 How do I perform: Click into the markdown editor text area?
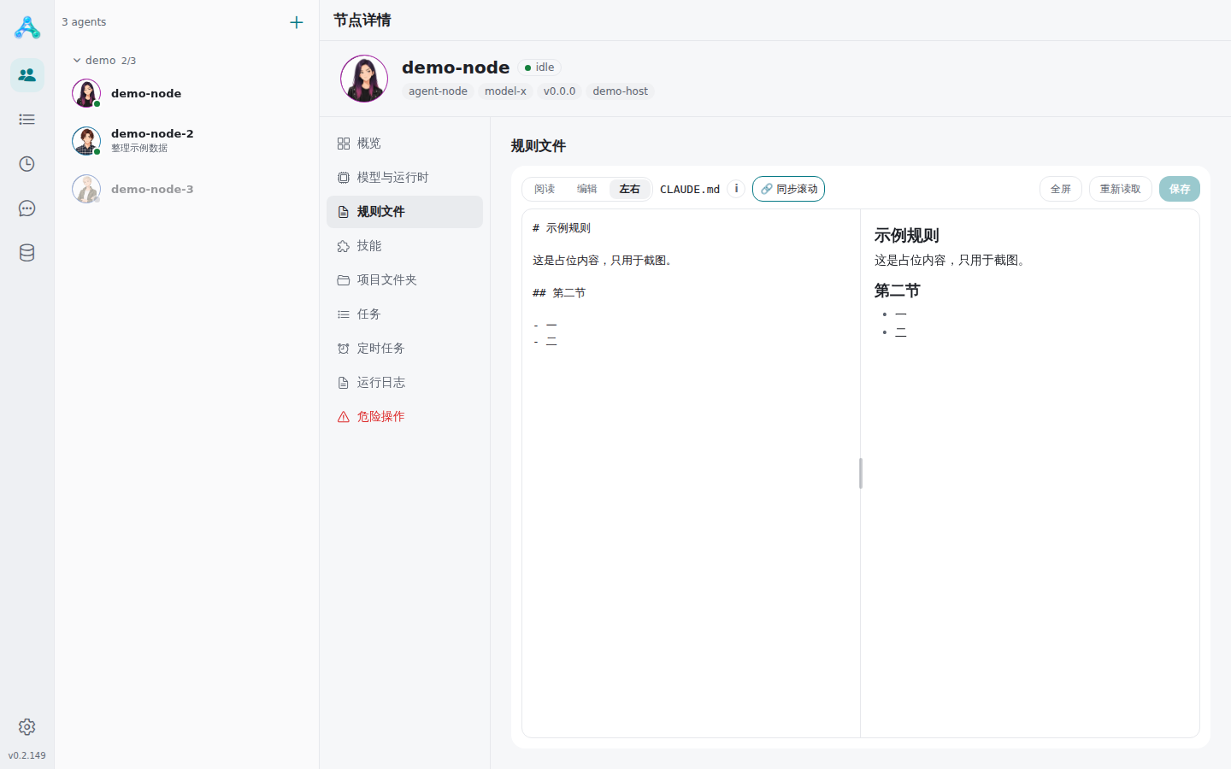tap(691, 473)
